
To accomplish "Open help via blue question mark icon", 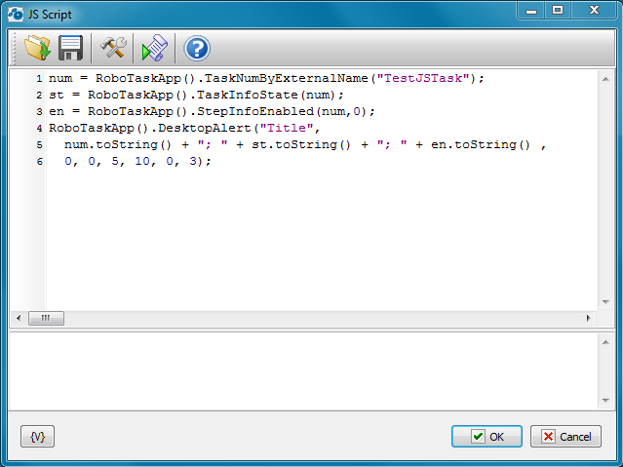I will click(x=197, y=48).
